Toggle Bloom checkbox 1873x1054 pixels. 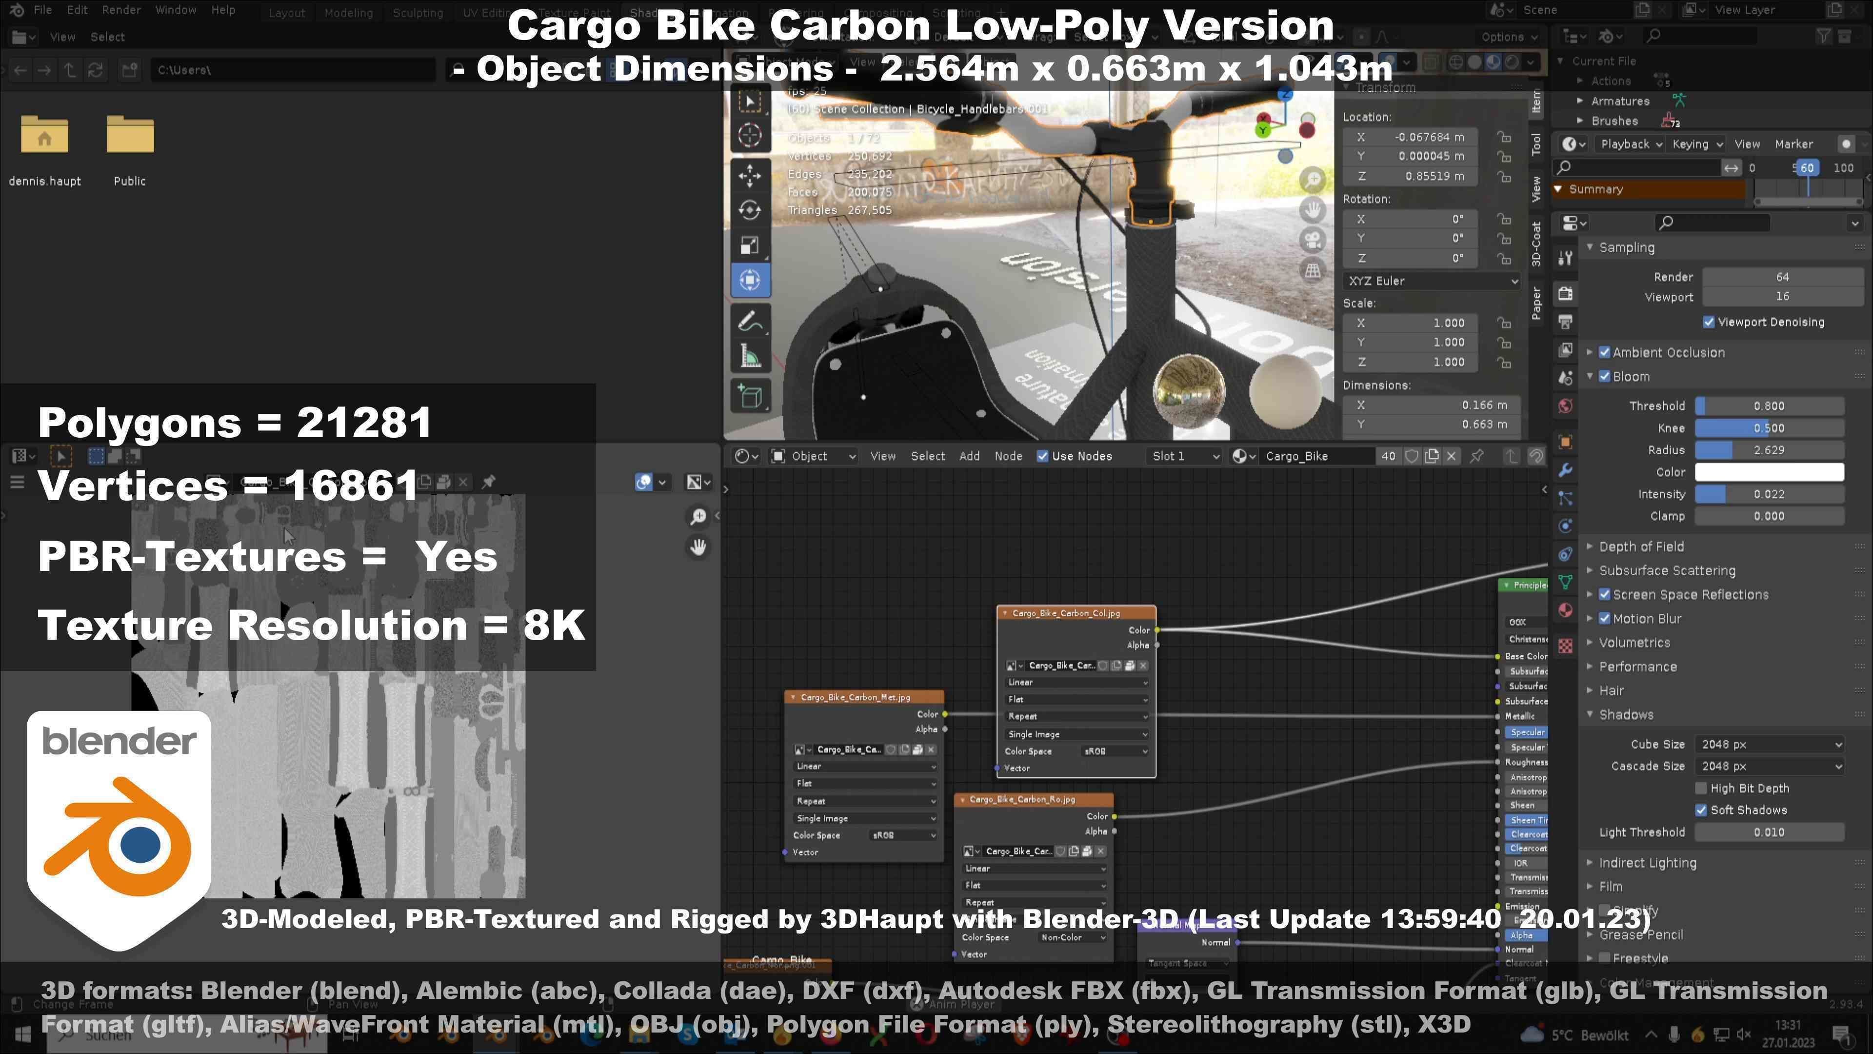(1605, 377)
